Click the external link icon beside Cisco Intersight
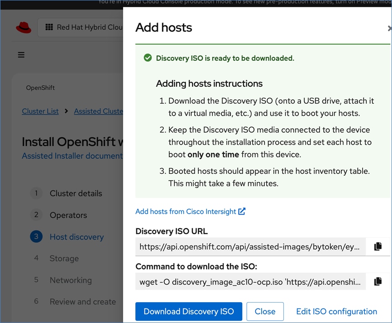The width and height of the screenshot is (392, 323). [242, 211]
